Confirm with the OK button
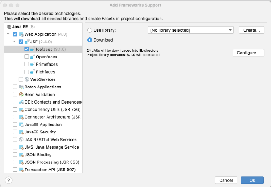The height and width of the screenshot is (187, 271). tap(252, 180)
